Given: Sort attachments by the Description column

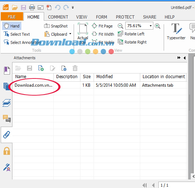Looking at the screenshot, I should [67, 77].
